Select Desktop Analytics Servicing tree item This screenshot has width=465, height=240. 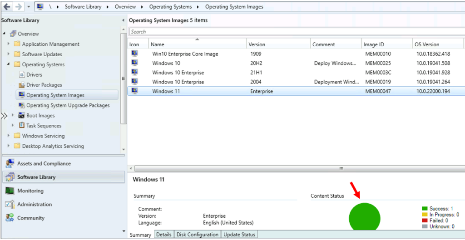53,146
